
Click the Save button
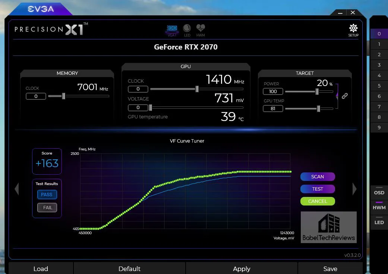[330, 268]
